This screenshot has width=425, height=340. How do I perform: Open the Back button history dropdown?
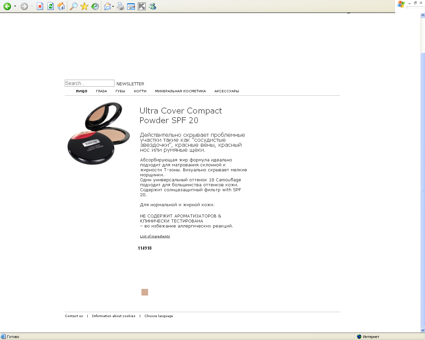click(15, 6)
